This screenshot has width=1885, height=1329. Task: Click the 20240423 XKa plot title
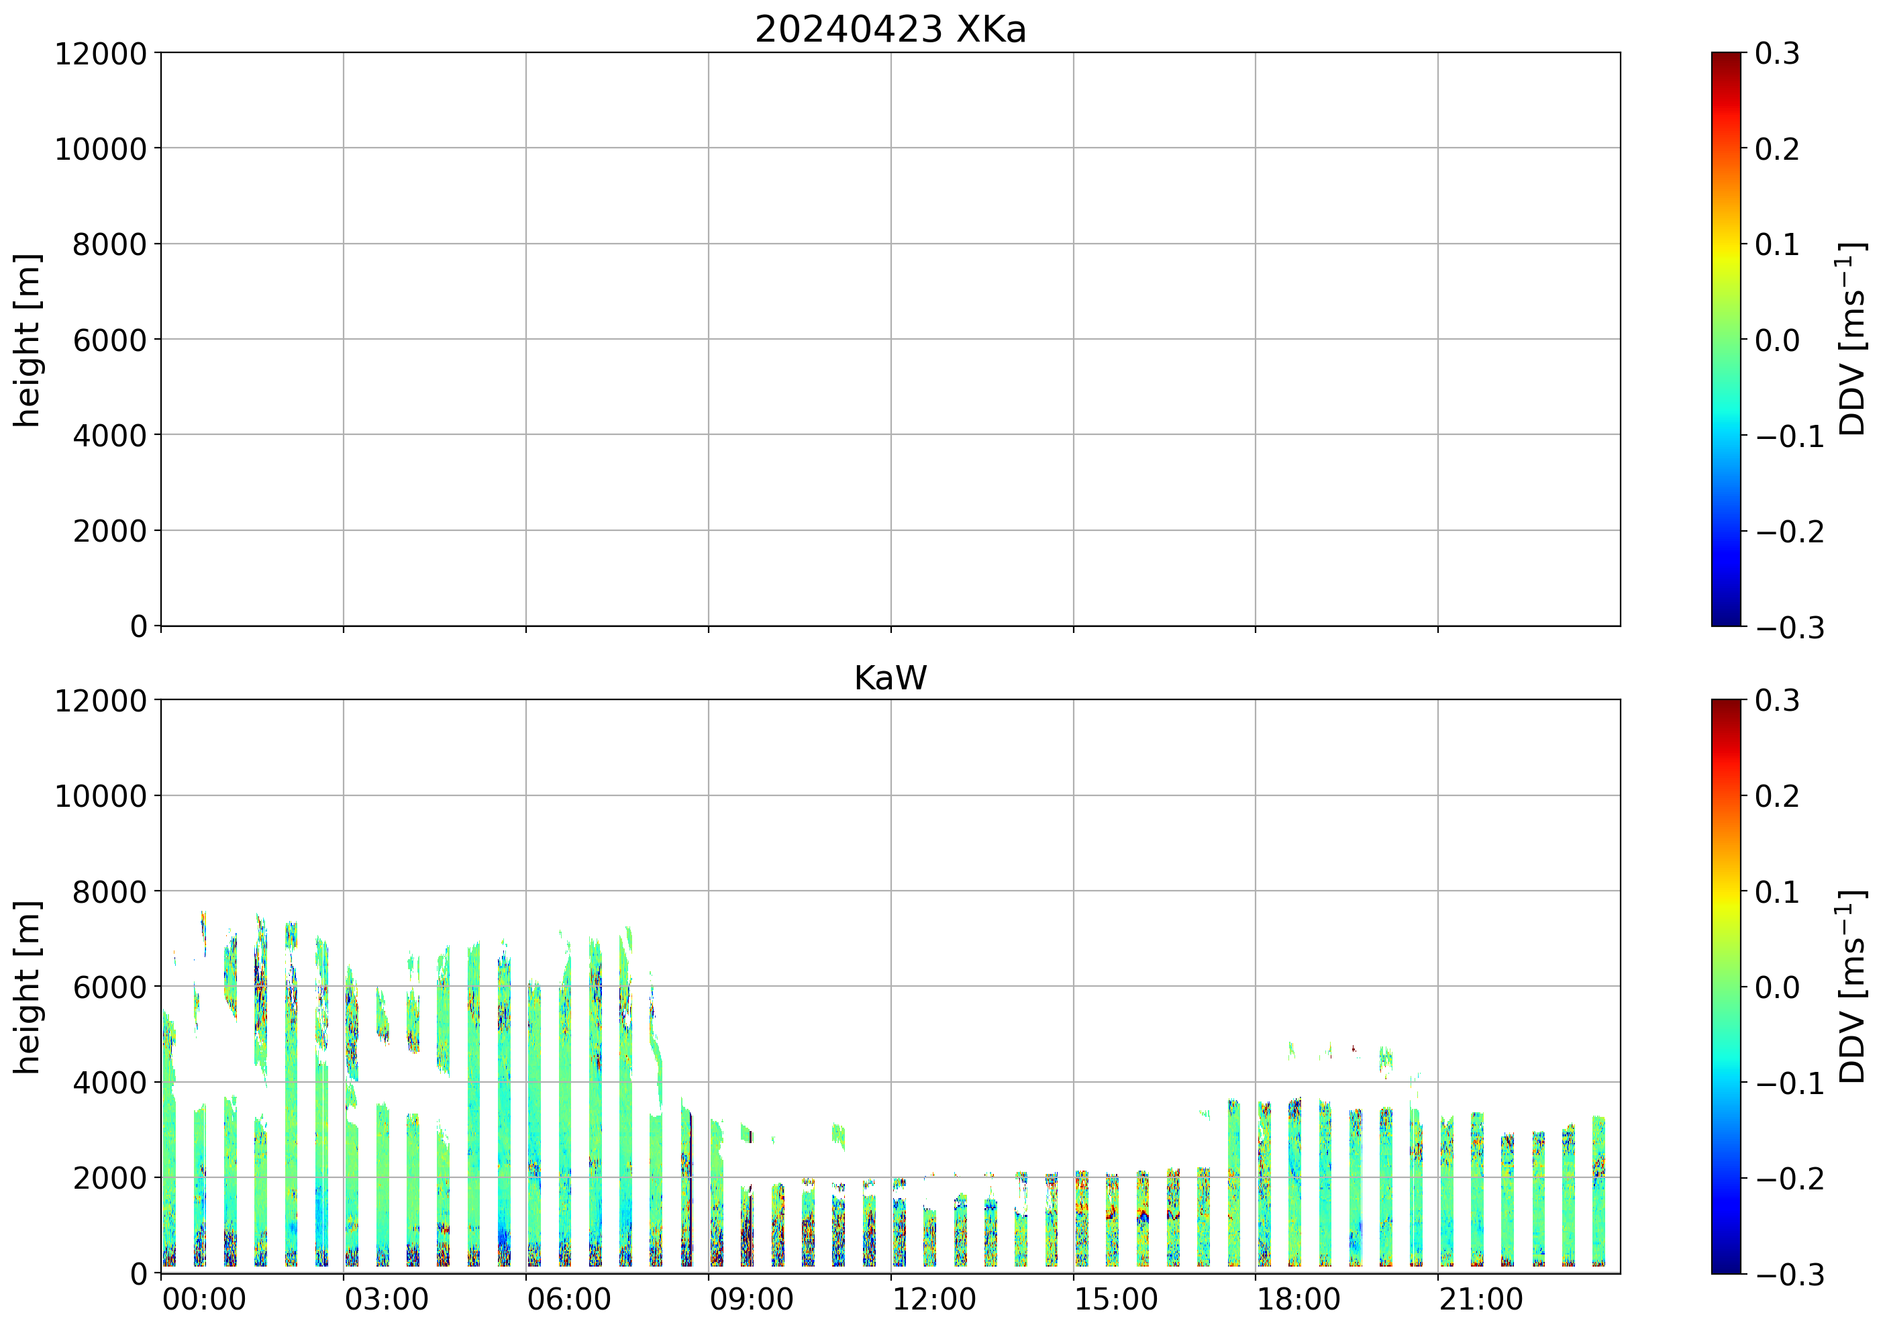(890, 30)
